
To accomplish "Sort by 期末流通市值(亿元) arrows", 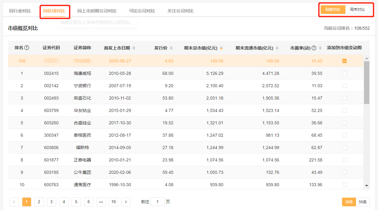I will pos(277,48).
